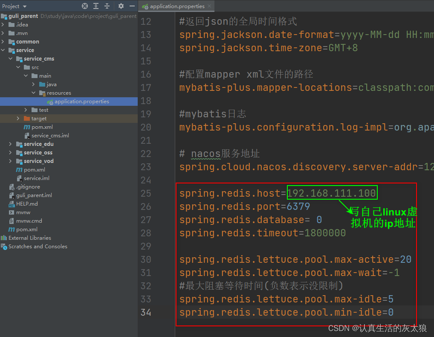Viewport: 434px width, 337px height.
Task: Select service_cms.iml file
Action: [x=50, y=136]
